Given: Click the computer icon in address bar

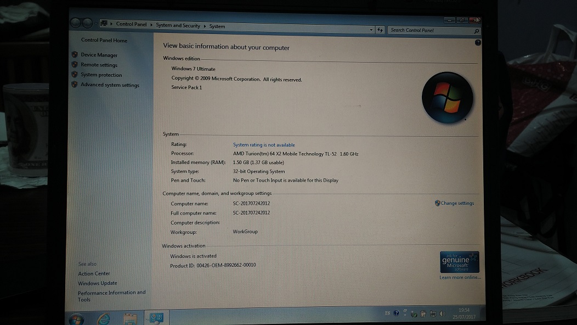Looking at the screenshot, I should [x=104, y=24].
